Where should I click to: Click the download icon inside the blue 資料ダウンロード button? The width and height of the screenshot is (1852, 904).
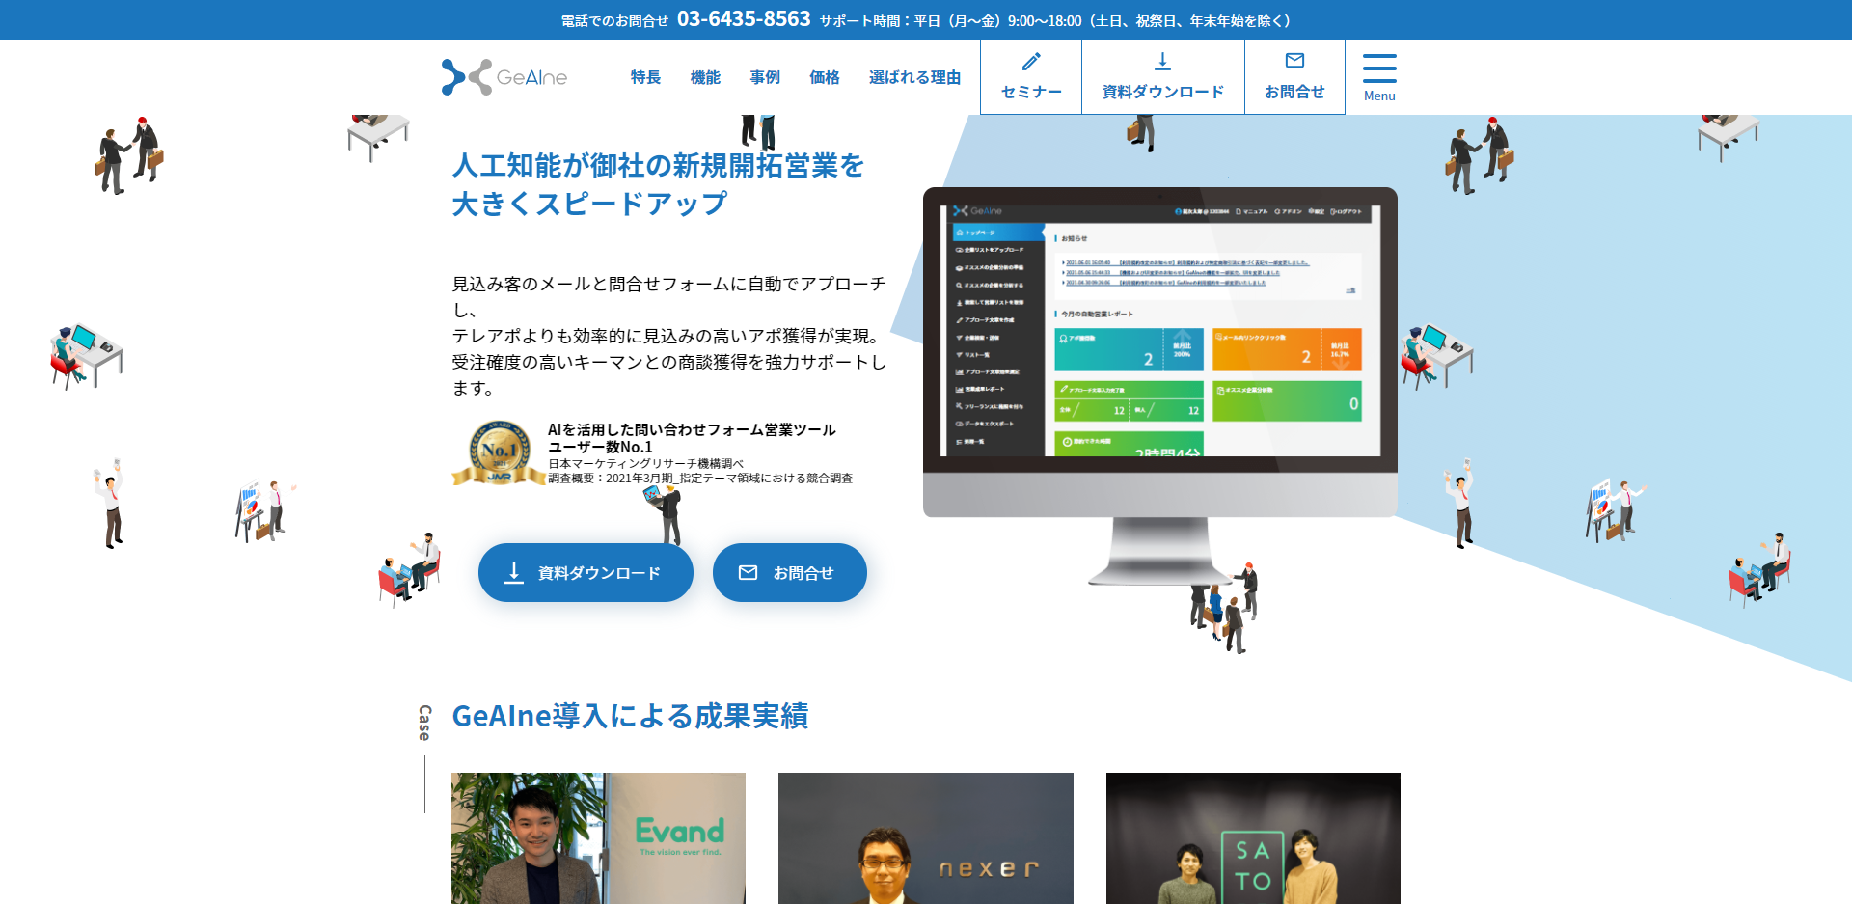tap(514, 573)
